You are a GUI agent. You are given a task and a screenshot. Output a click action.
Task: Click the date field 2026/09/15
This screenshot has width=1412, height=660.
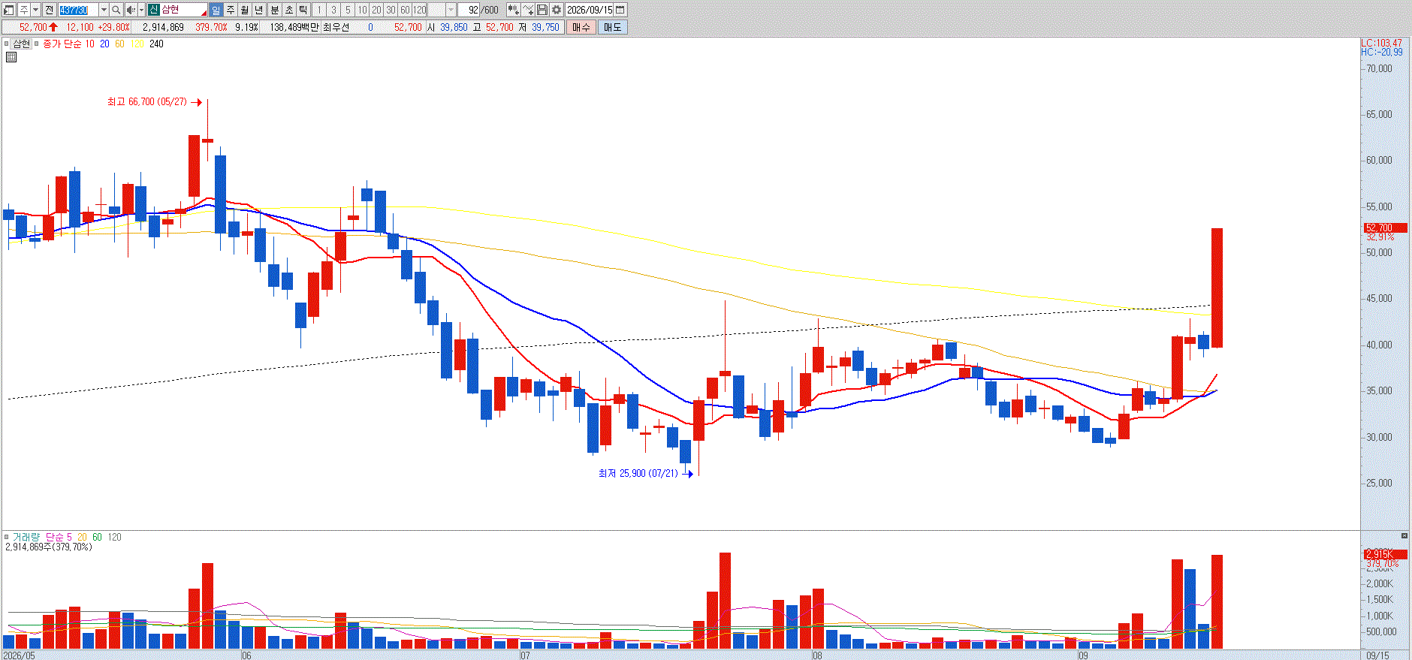[x=590, y=10]
